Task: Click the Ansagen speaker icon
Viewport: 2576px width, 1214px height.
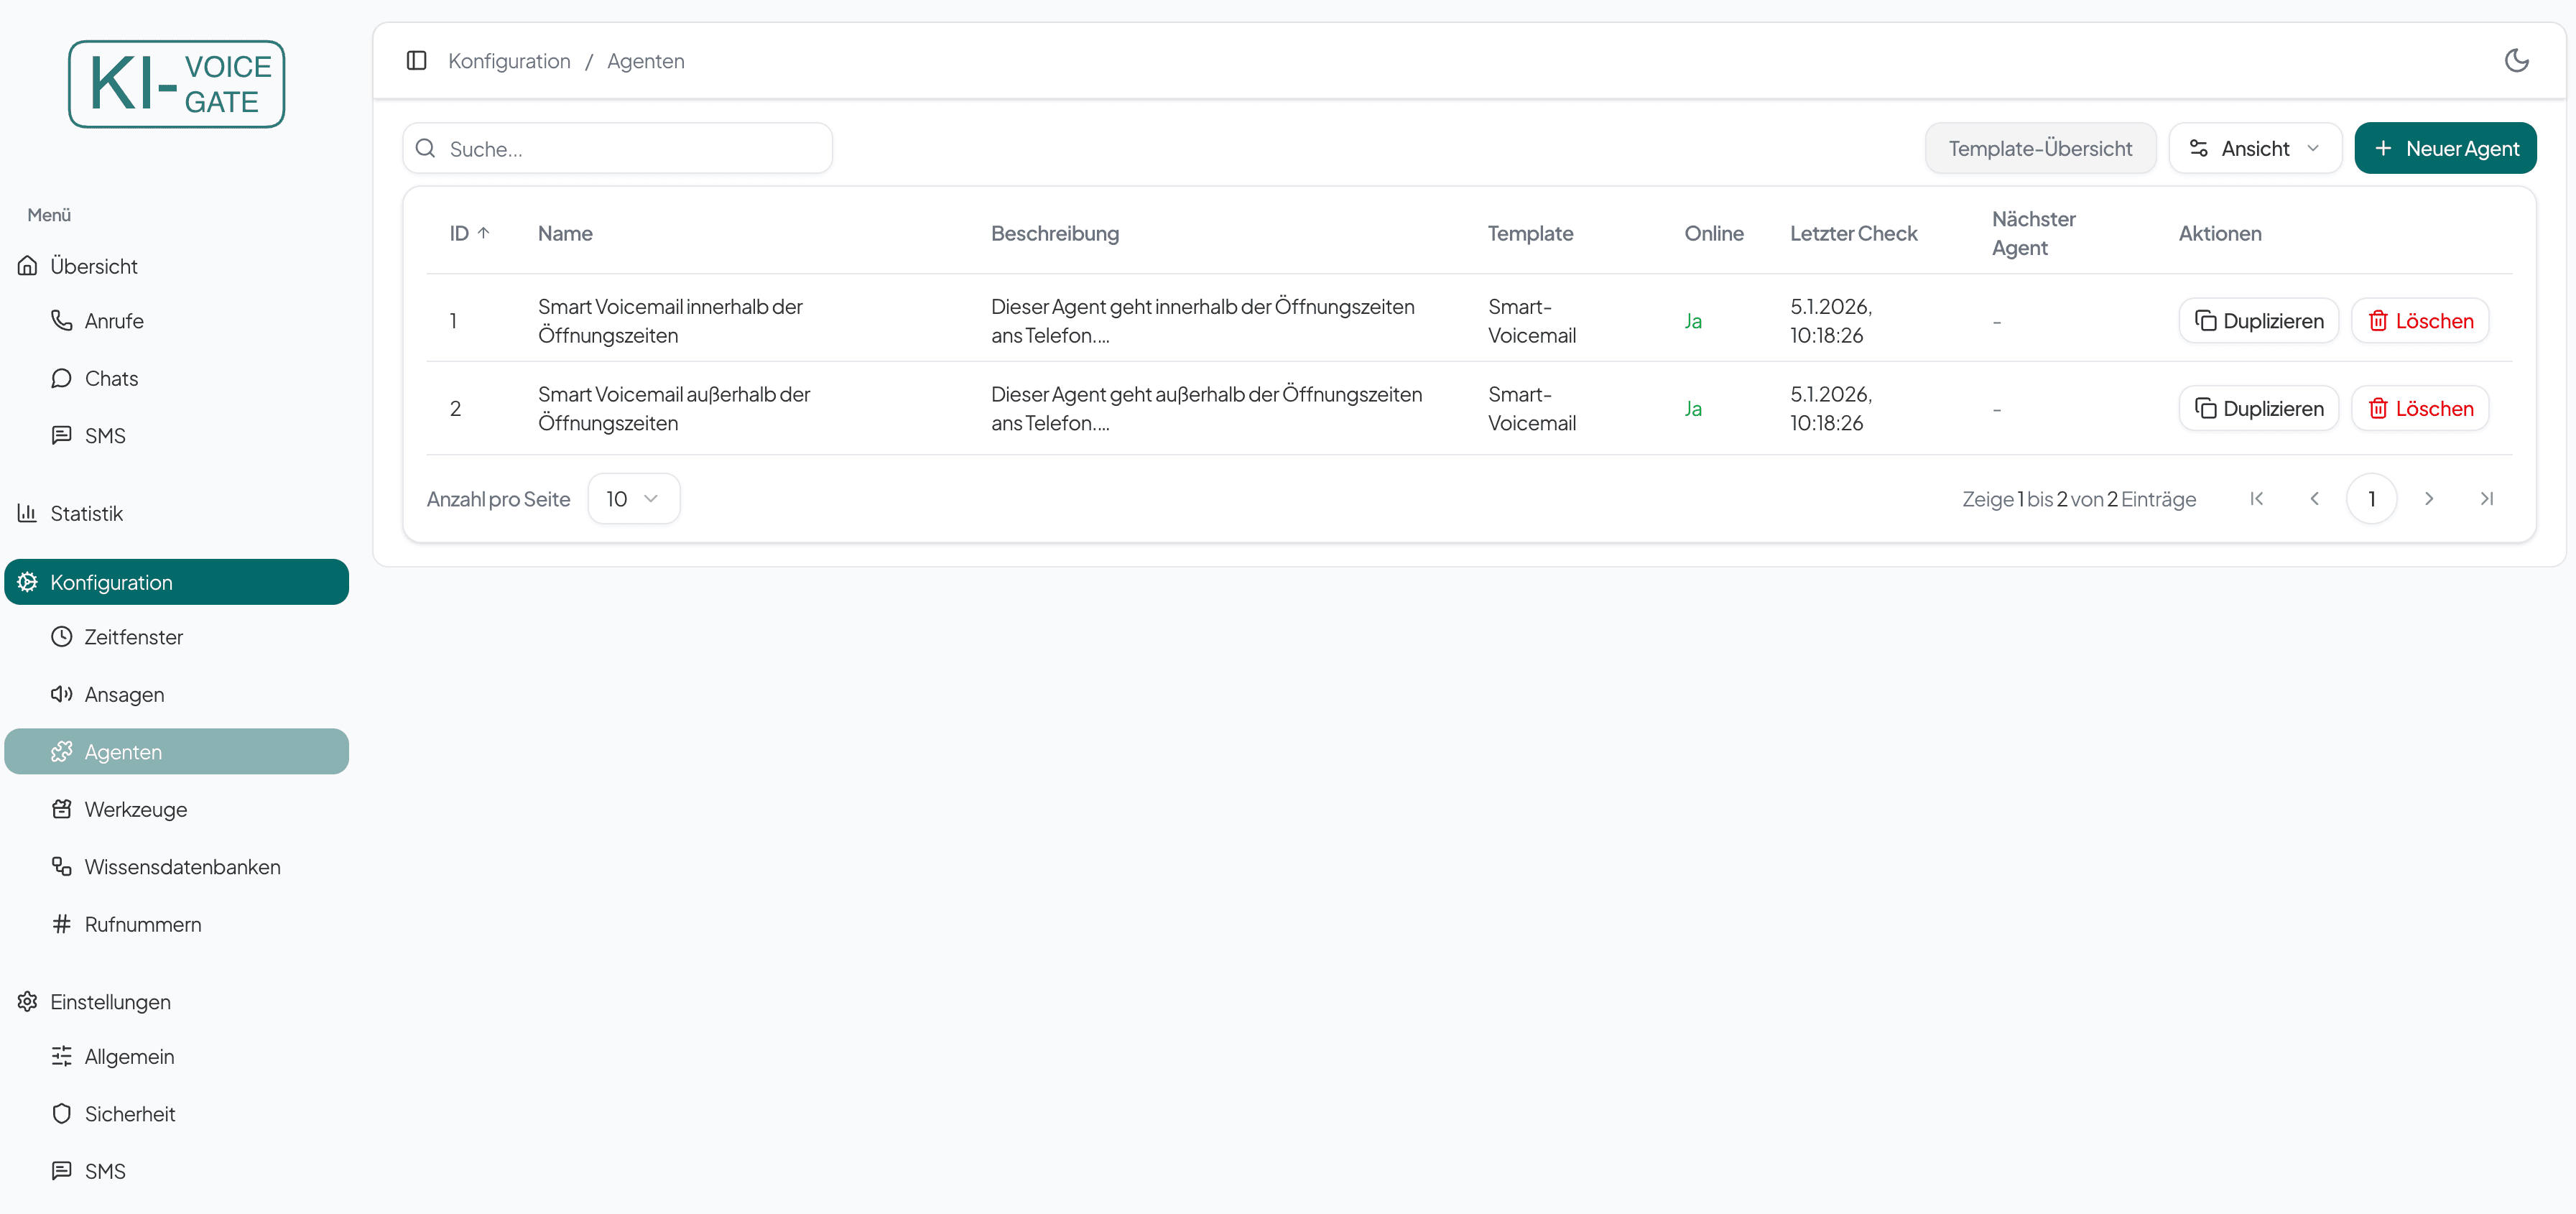Action: (62, 694)
